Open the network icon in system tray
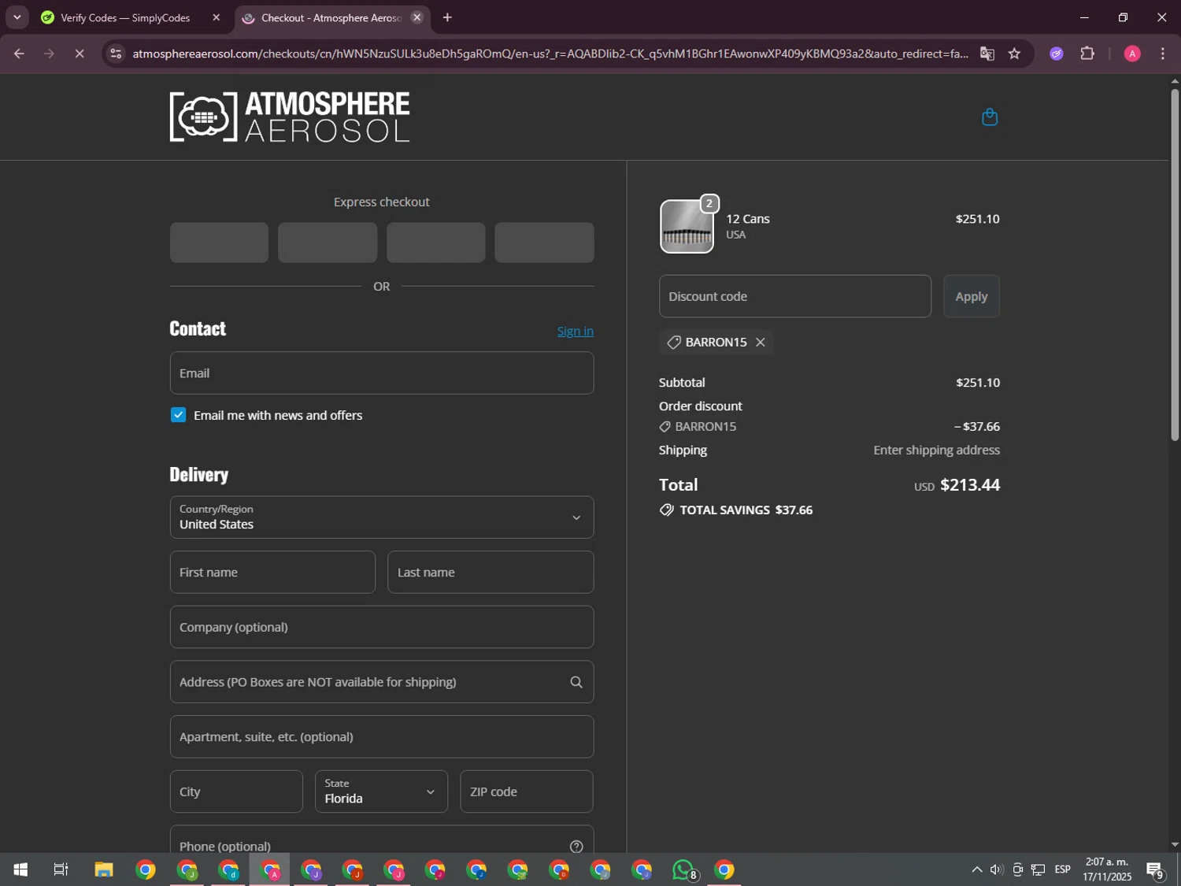1181x886 pixels. (1038, 869)
